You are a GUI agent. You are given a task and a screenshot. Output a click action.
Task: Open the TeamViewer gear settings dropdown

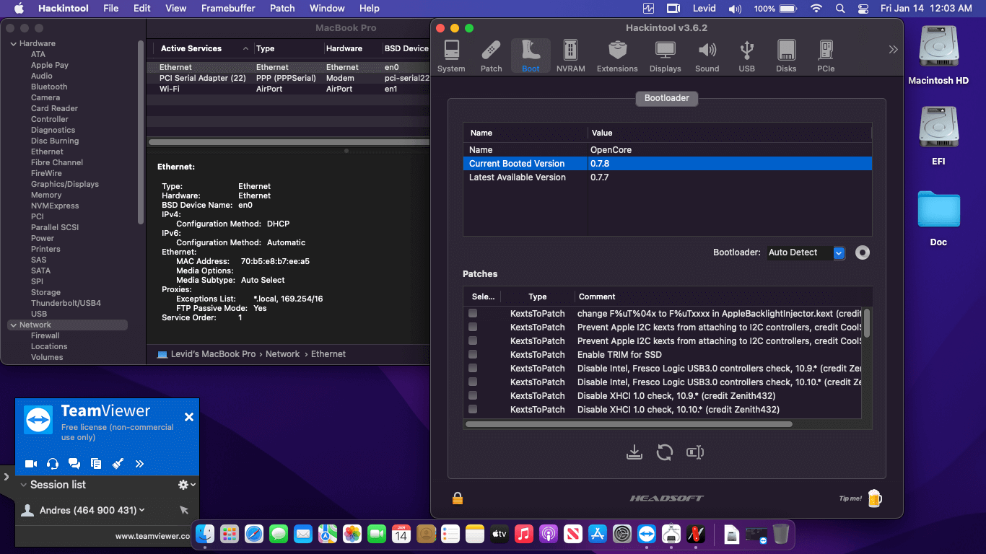point(187,485)
